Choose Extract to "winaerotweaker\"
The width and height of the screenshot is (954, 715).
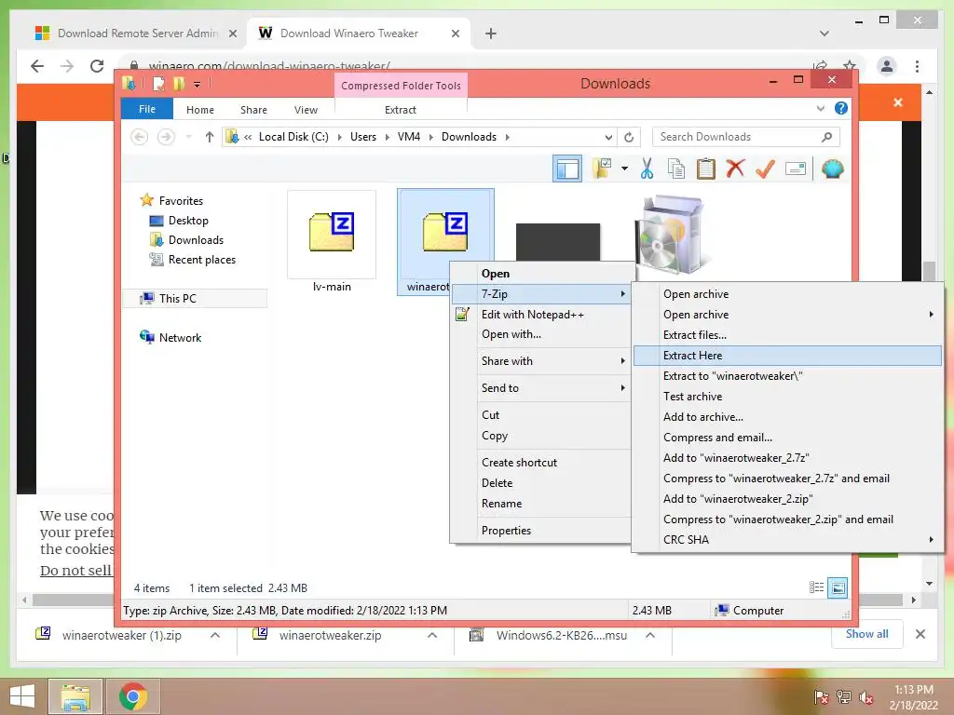tap(787, 376)
